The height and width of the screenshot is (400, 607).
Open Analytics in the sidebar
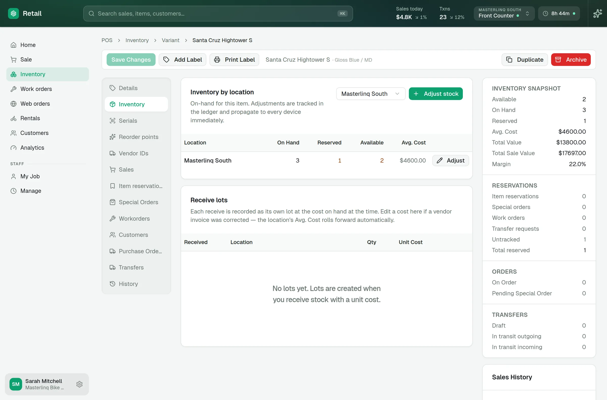pyautogui.click(x=48, y=148)
